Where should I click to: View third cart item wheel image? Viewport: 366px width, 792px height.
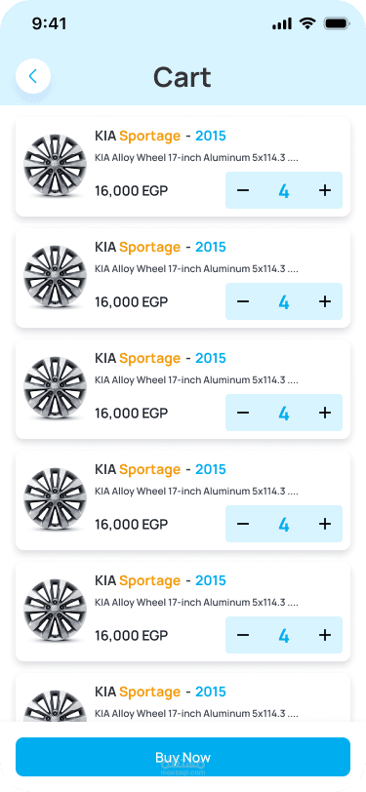coord(55,388)
